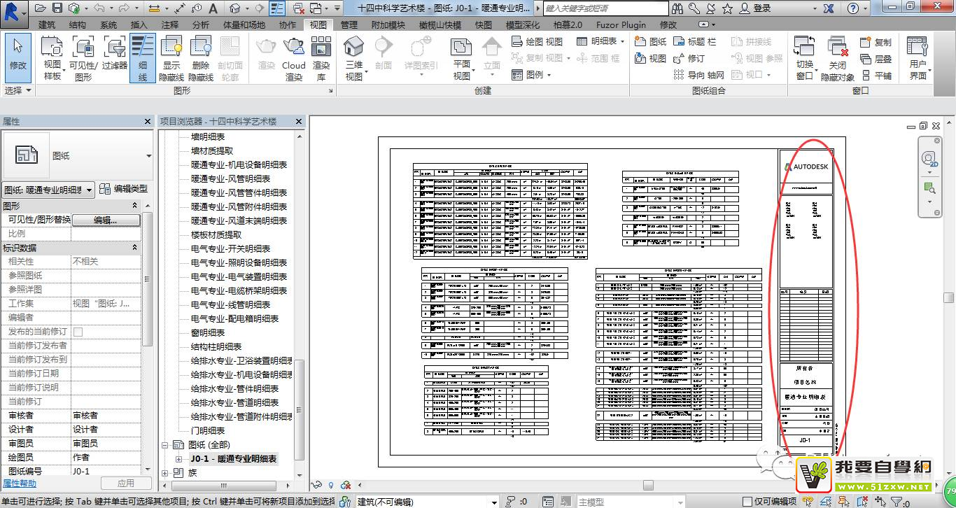Screen dimensions: 956x508
Task: Click the 编辑... button for visibility override
Action: [x=106, y=220]
